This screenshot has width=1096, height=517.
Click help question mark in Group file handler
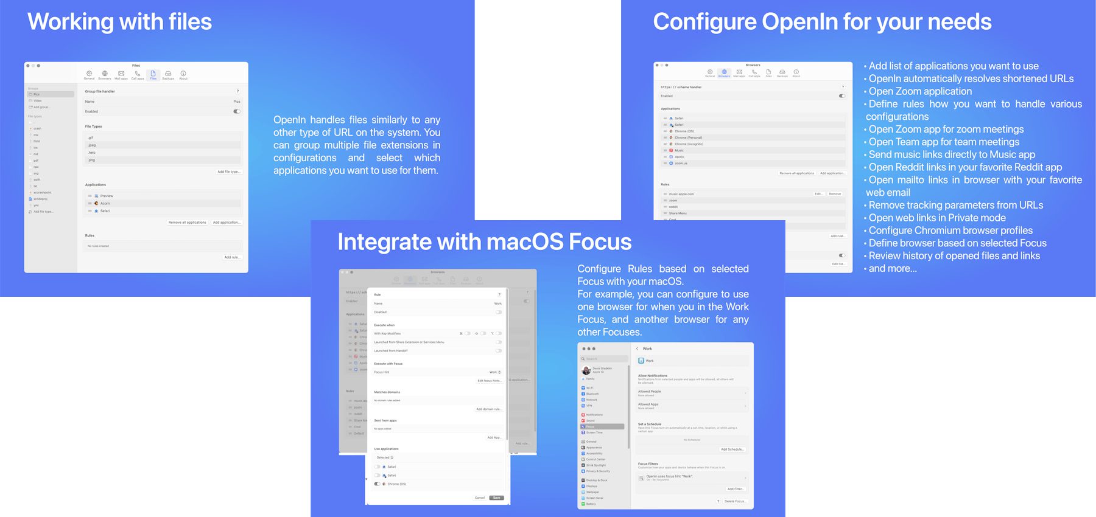237,91
